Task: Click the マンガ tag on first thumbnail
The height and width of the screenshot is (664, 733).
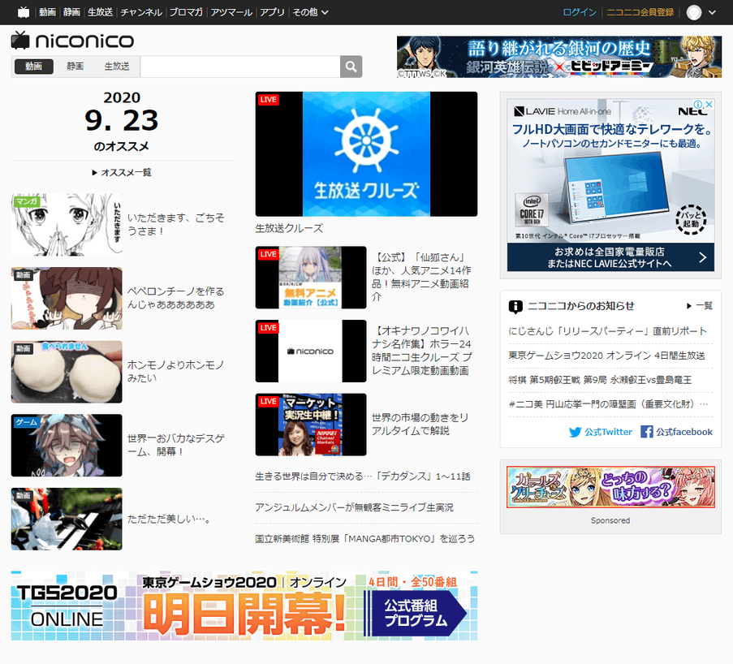Action: coord(27,201)
